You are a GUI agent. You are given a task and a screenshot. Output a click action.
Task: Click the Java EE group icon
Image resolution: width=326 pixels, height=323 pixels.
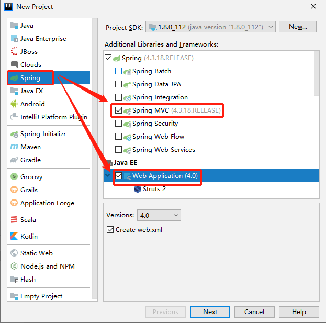[109, 163]
